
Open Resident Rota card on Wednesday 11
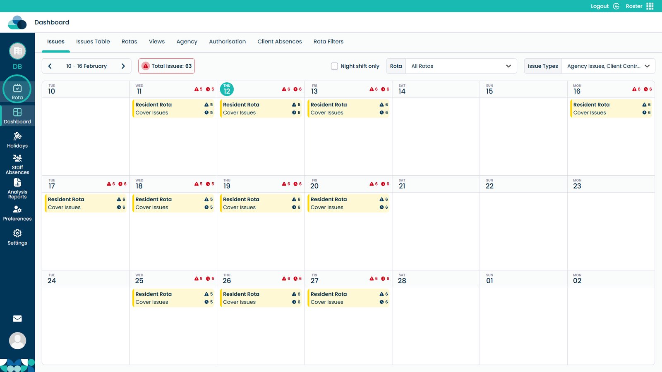pos(173,109)
